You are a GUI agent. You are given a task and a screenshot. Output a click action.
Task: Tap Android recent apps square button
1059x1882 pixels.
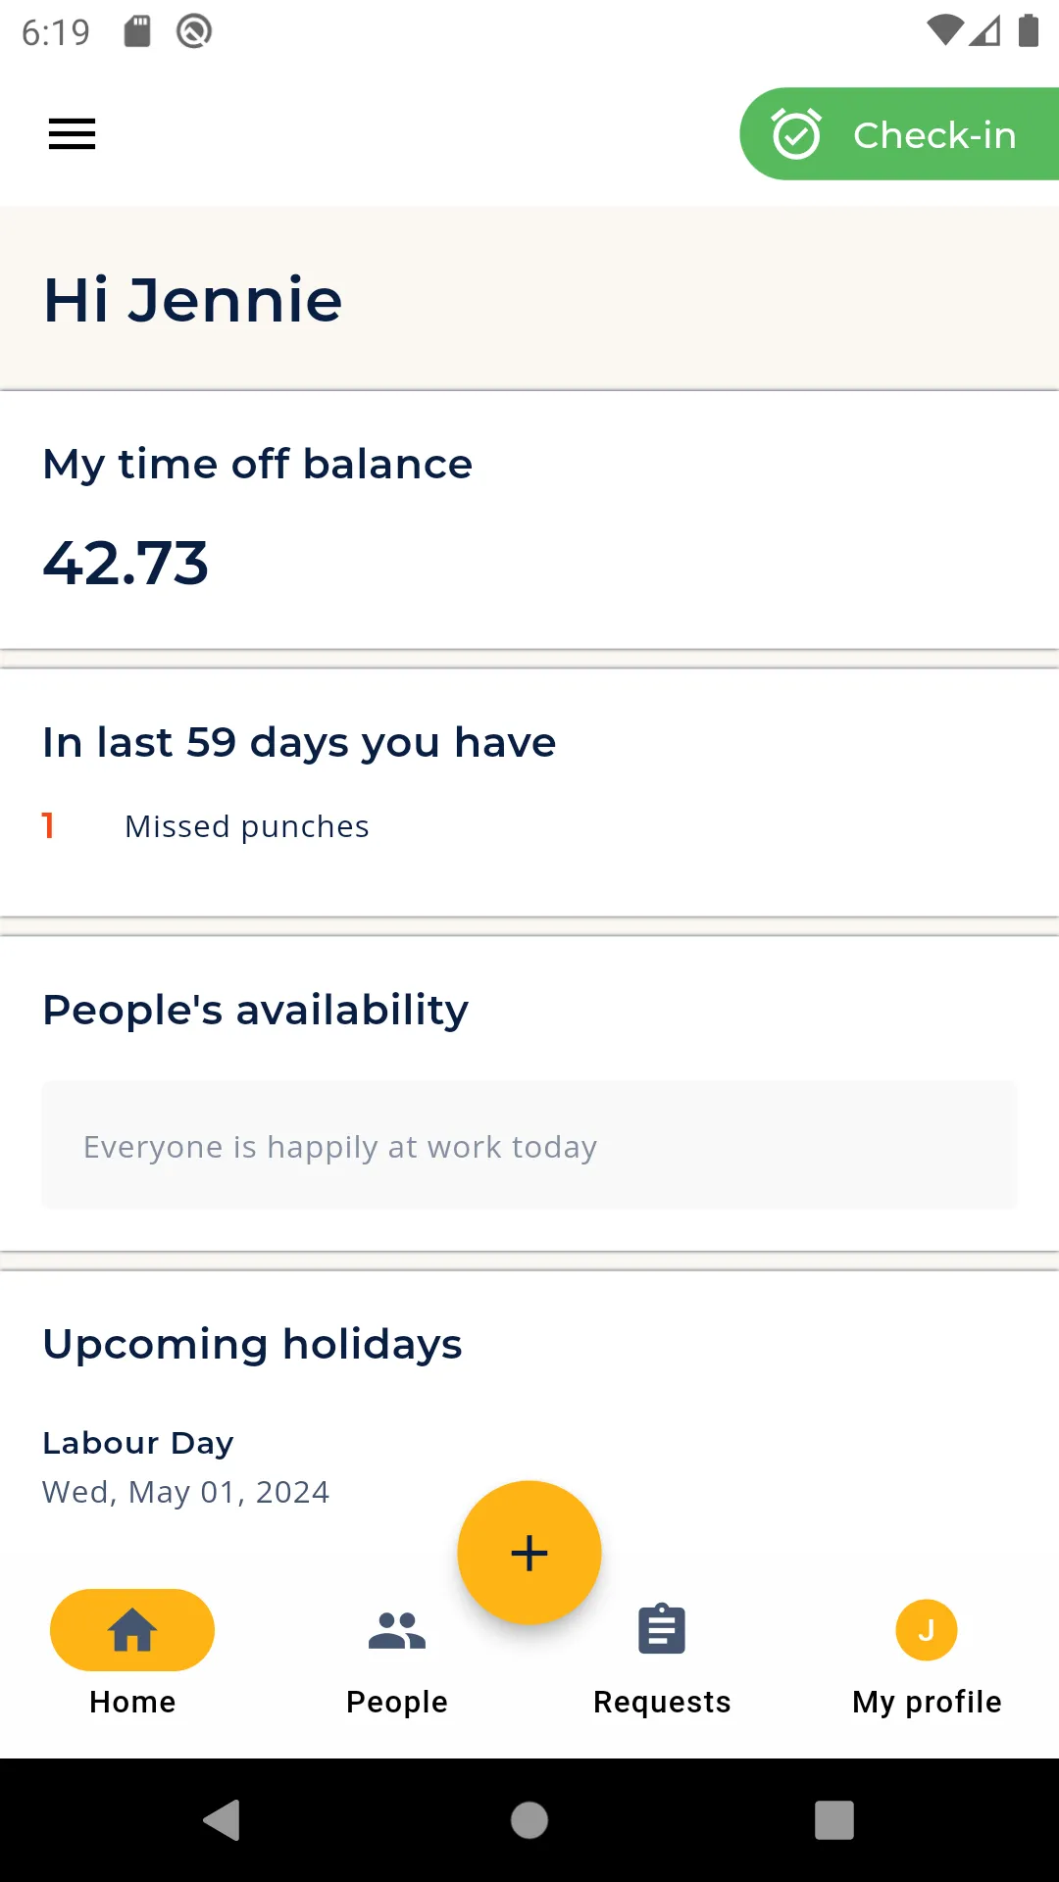coord(834,1820)
